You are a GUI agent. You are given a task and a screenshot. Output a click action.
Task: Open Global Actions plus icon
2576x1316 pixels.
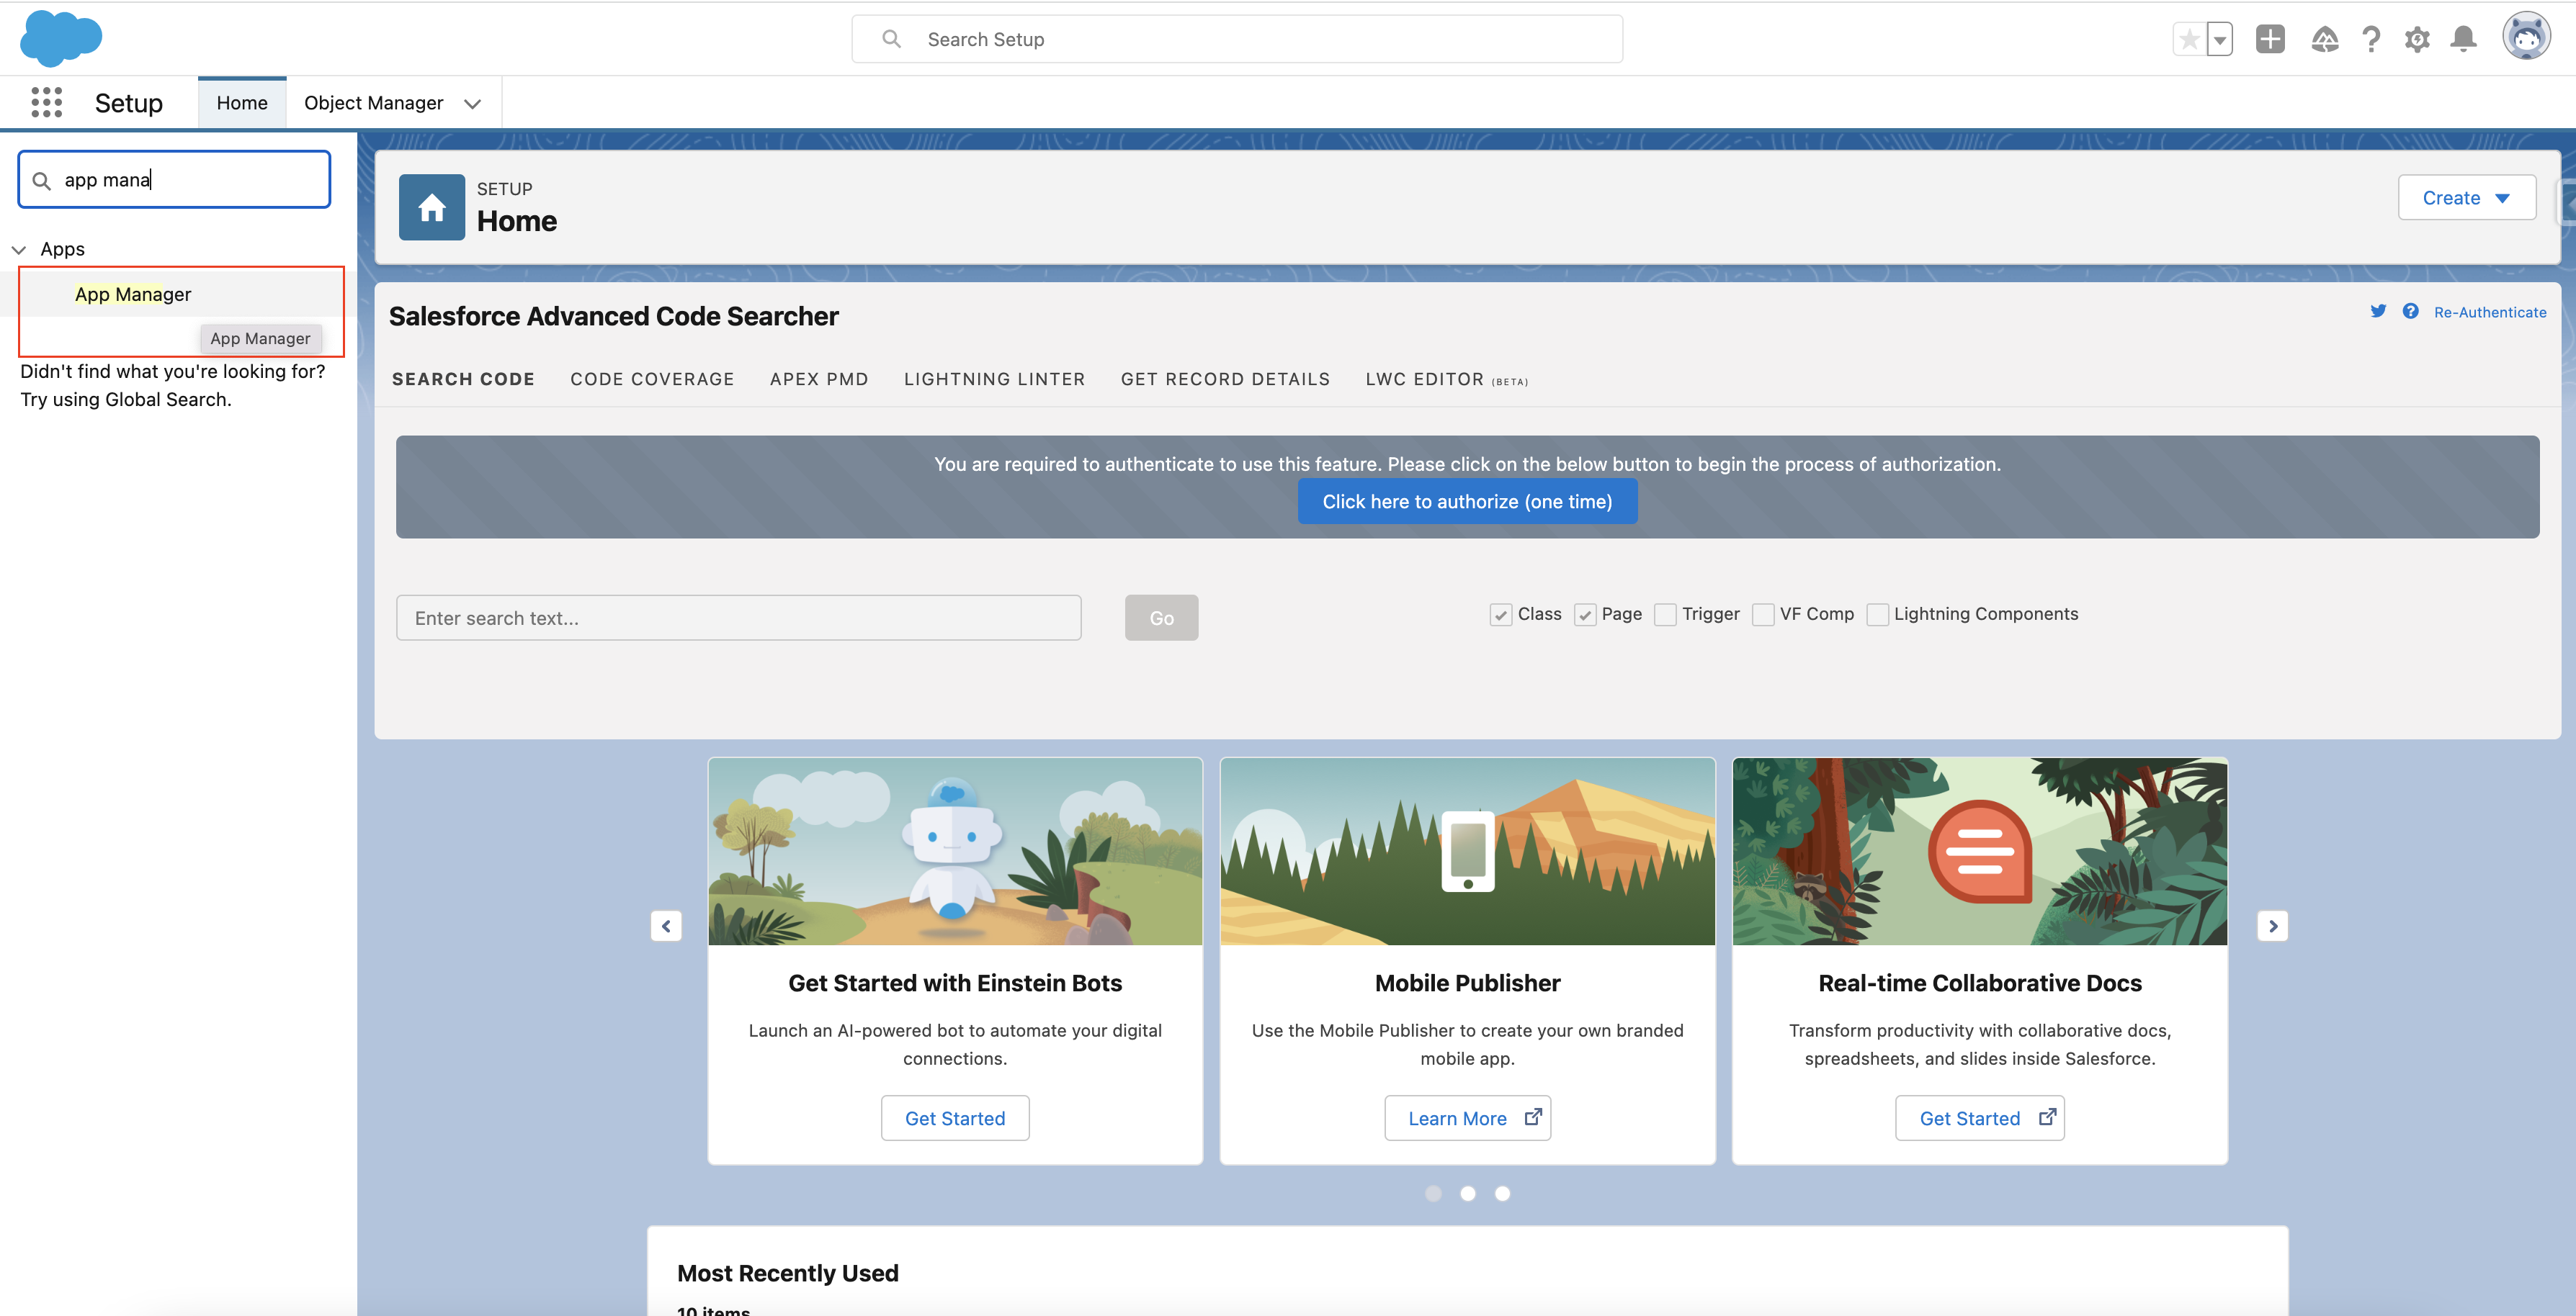2270,40
